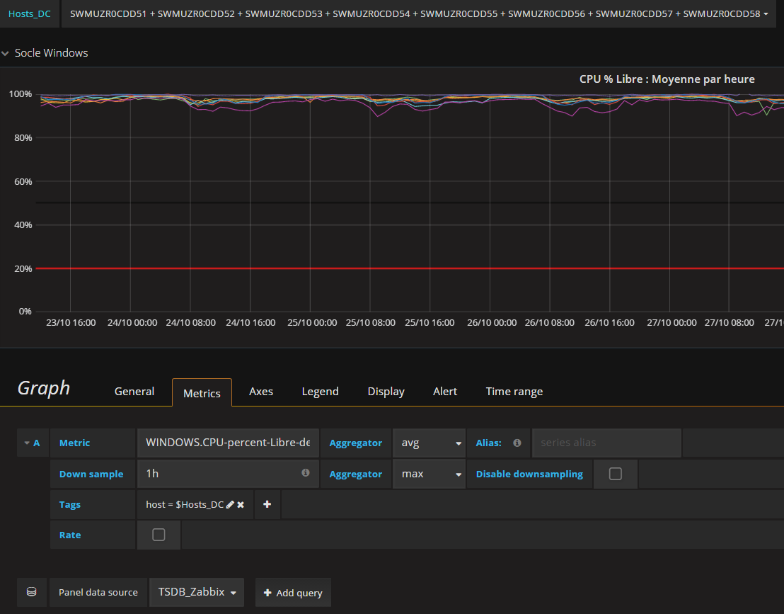Open the Hosts_DC variable host list dropdown
784x614 pixels.
pyautogui.click(x=418, y=13)
